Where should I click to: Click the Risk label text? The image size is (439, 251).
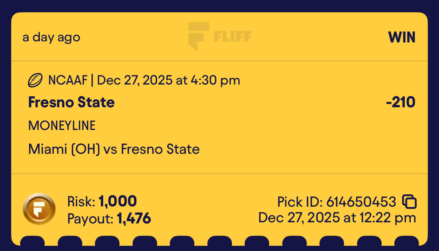pyautogui.click(x=82, y=201)
